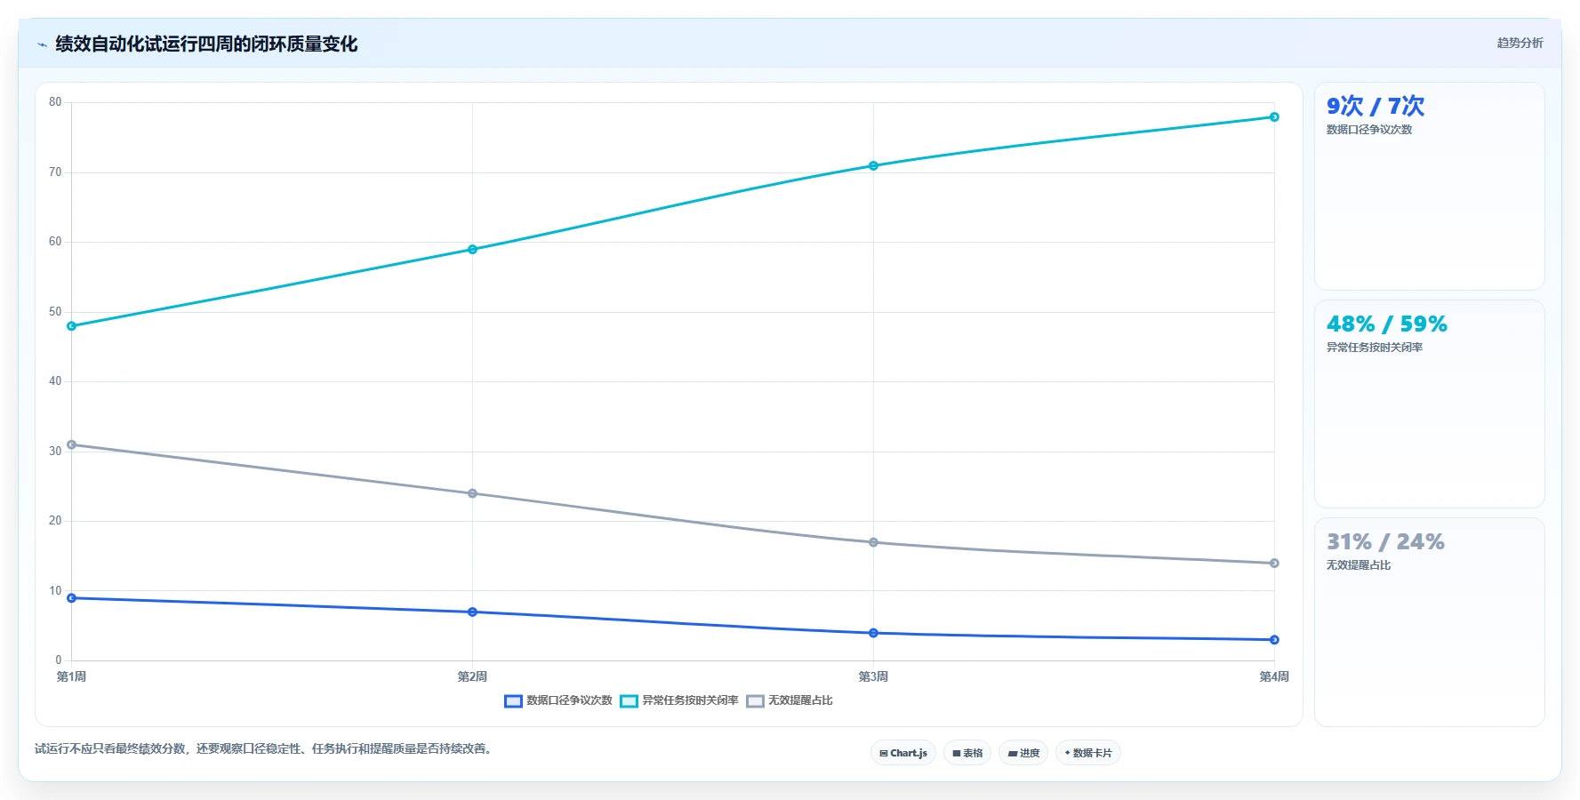Click the trend icon beside the chart title
The width and height of the screenshot is (1580, 800).
coord(42,44)
